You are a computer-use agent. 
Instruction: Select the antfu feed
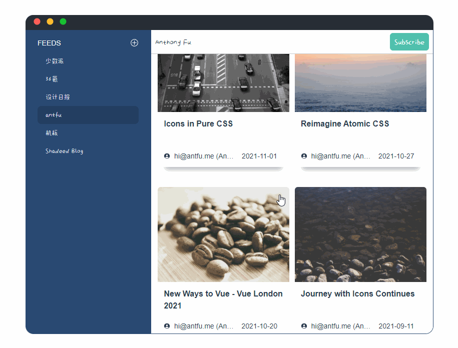(x=88, y=115)
